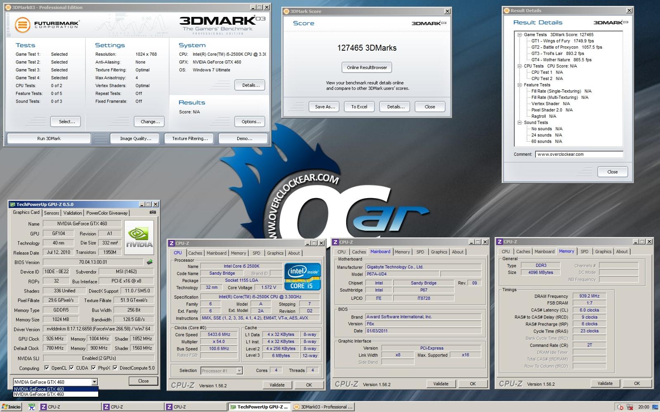Click the GPU-Z title bar icon
This screenshot has height=412, width=660.
12,204
